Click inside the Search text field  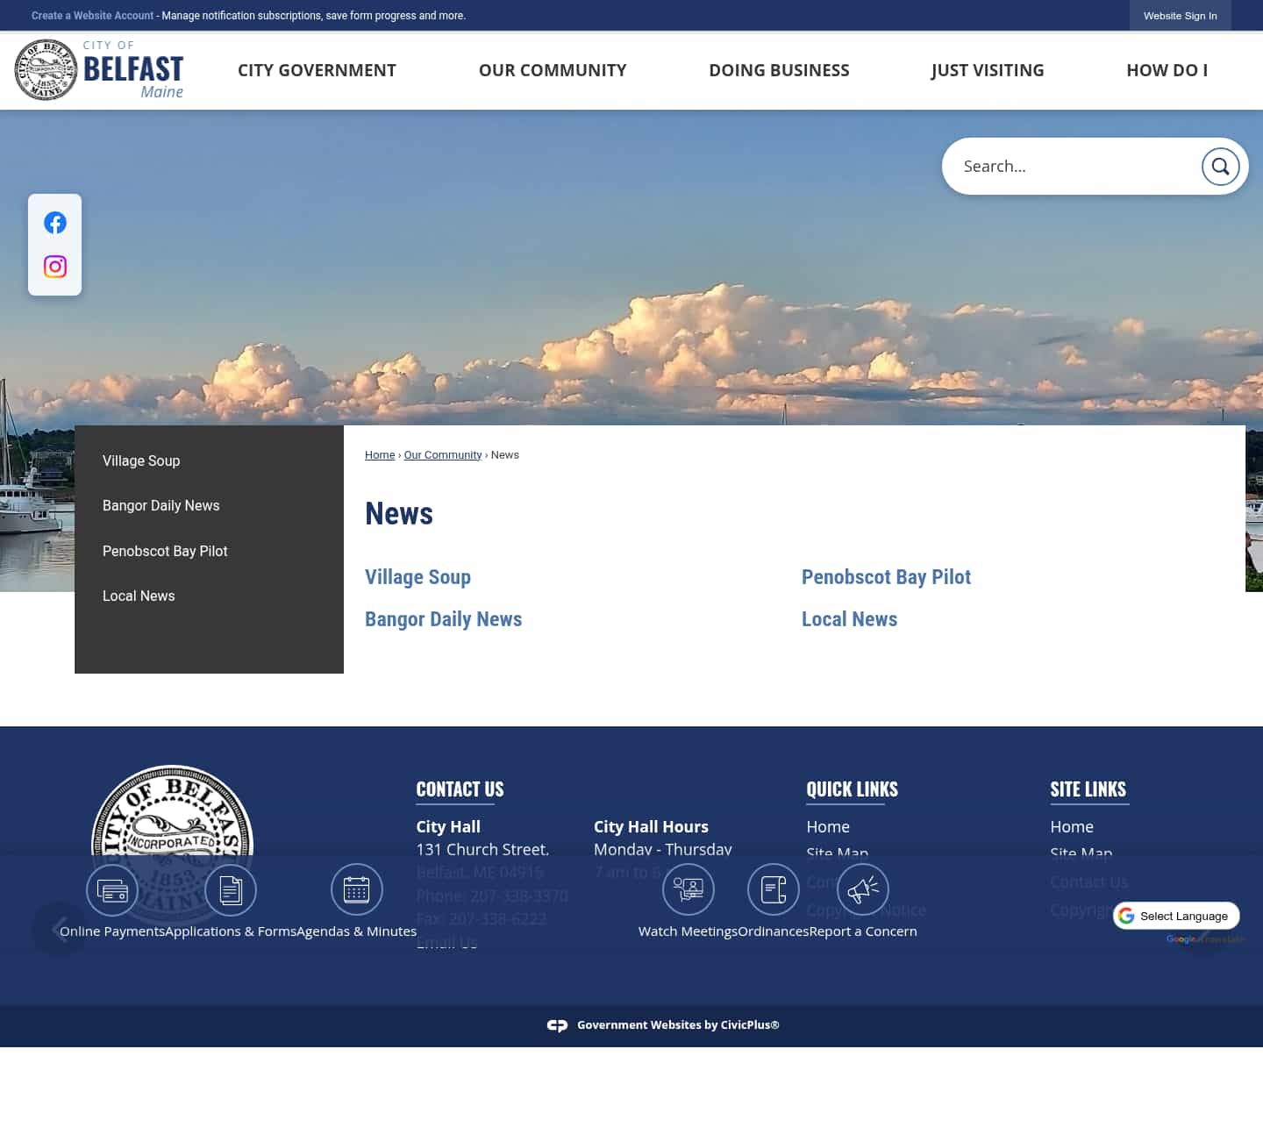coord(1070,166)
